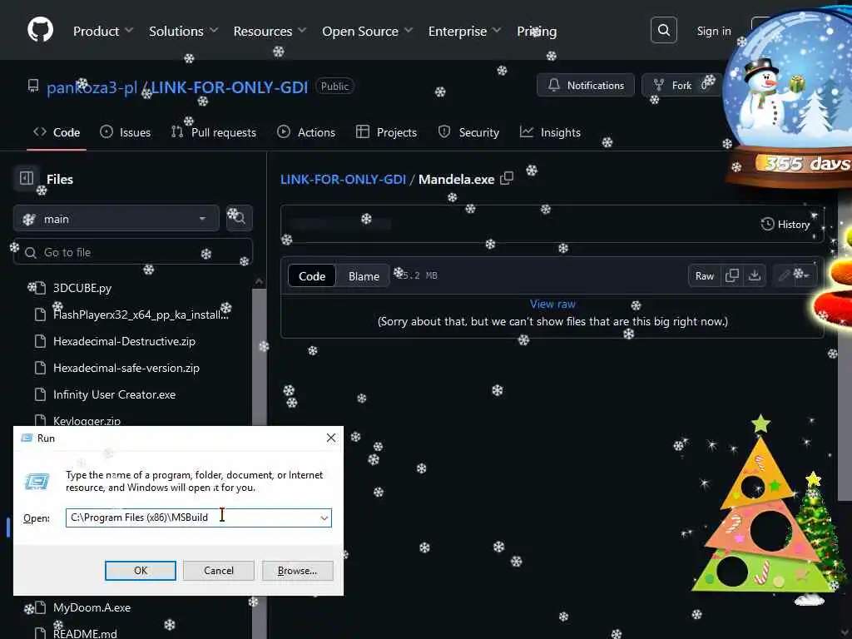Switch to the Code tab
This screenshot has width=852, height=639.
57,132
